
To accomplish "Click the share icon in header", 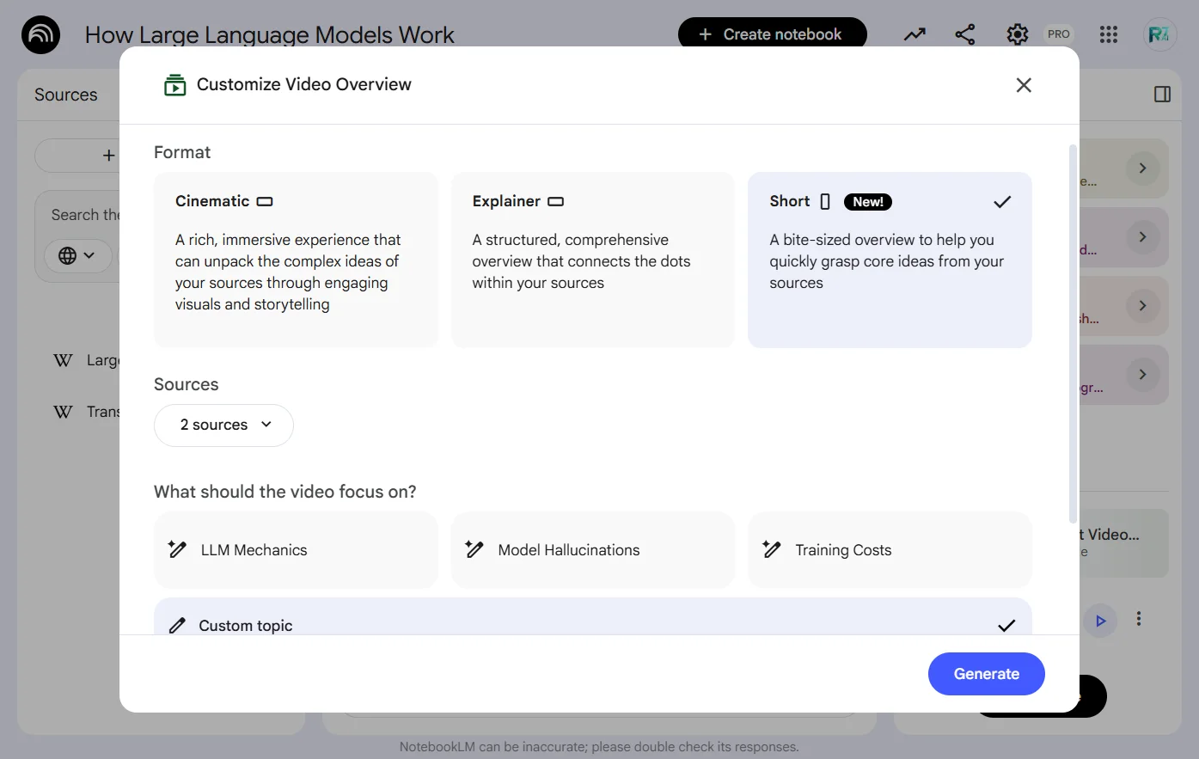I will coord(965,34).
